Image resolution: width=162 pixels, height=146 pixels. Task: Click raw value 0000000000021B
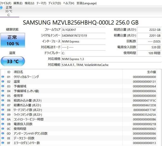click(x=144, y=124)
